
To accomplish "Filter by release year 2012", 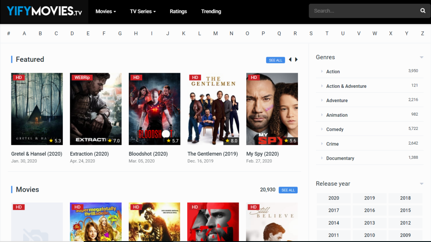I will point(405,223).
